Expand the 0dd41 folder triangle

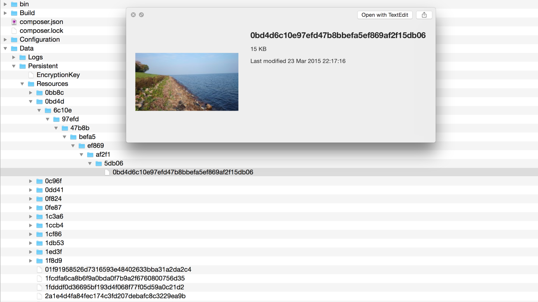(31, 190)
